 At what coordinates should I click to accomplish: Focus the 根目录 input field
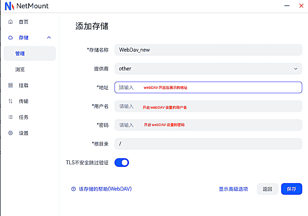point(208,144)
